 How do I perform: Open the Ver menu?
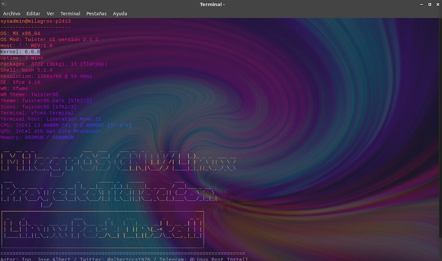[50, 14]
